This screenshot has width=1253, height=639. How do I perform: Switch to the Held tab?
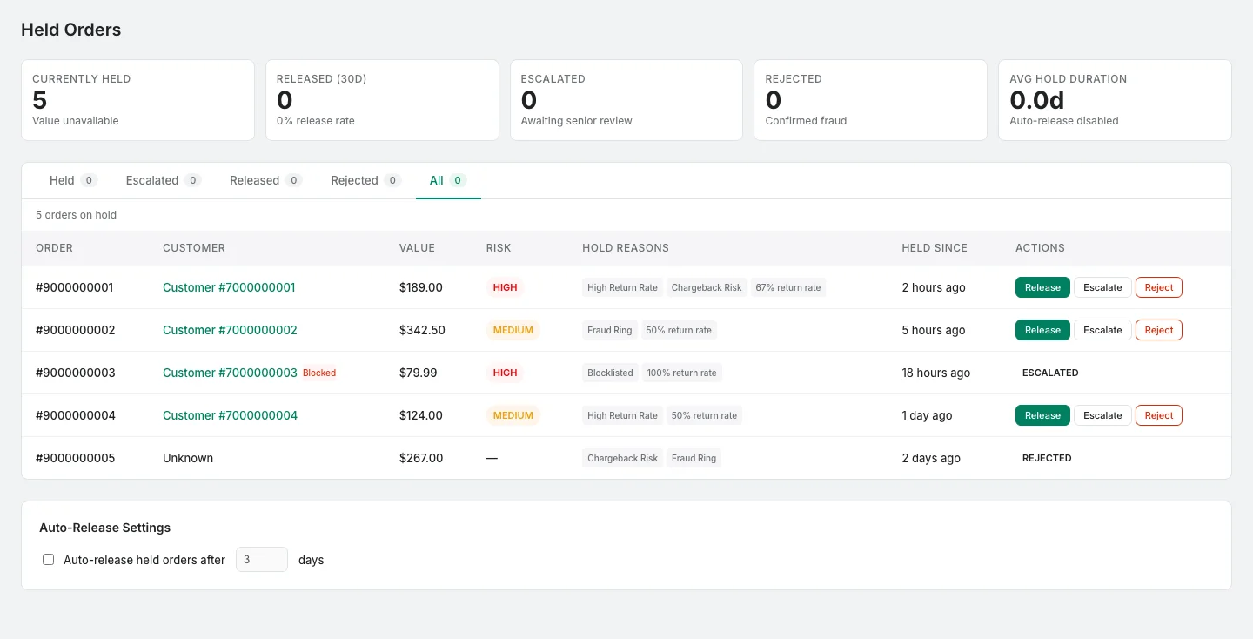click(x=73, y=180)
